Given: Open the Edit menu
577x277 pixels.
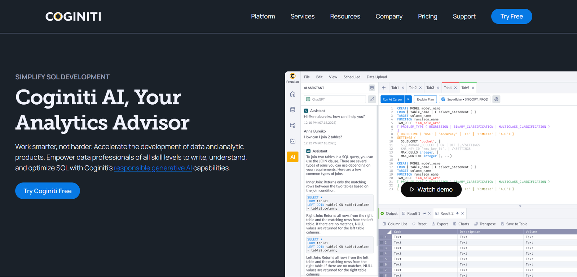Looking at the screenshot, I should coord(320,77).
